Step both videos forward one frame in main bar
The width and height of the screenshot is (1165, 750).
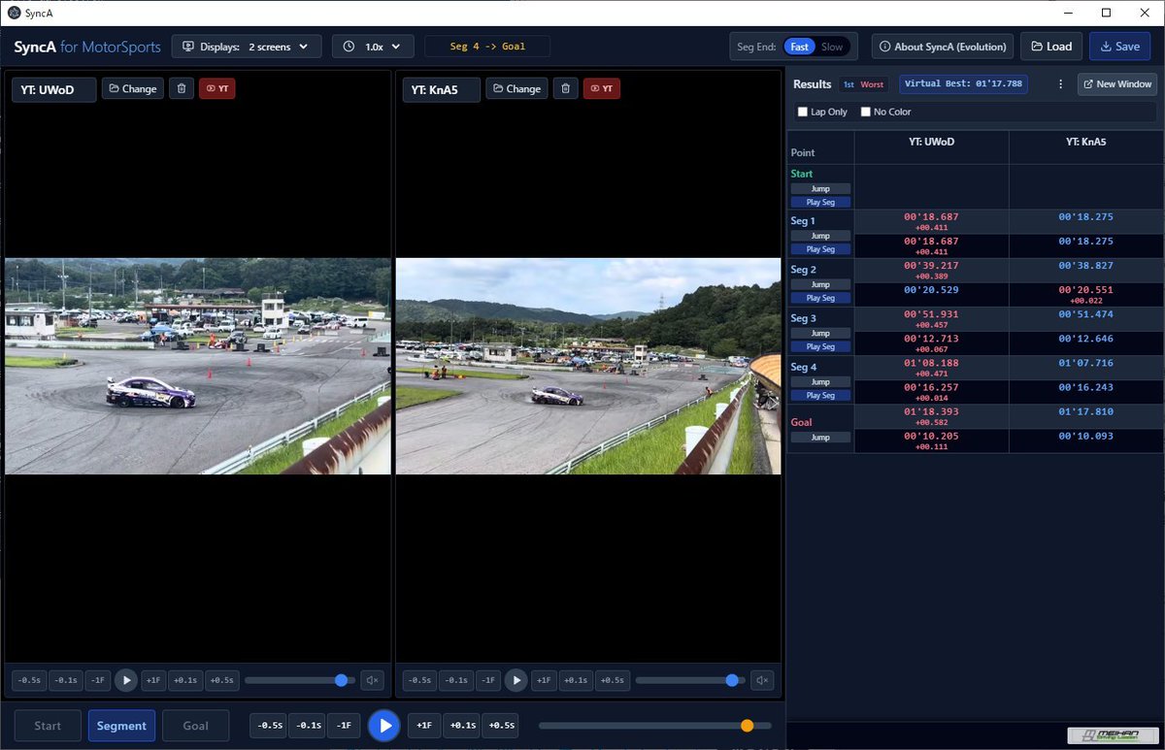(x=424, y=725)
